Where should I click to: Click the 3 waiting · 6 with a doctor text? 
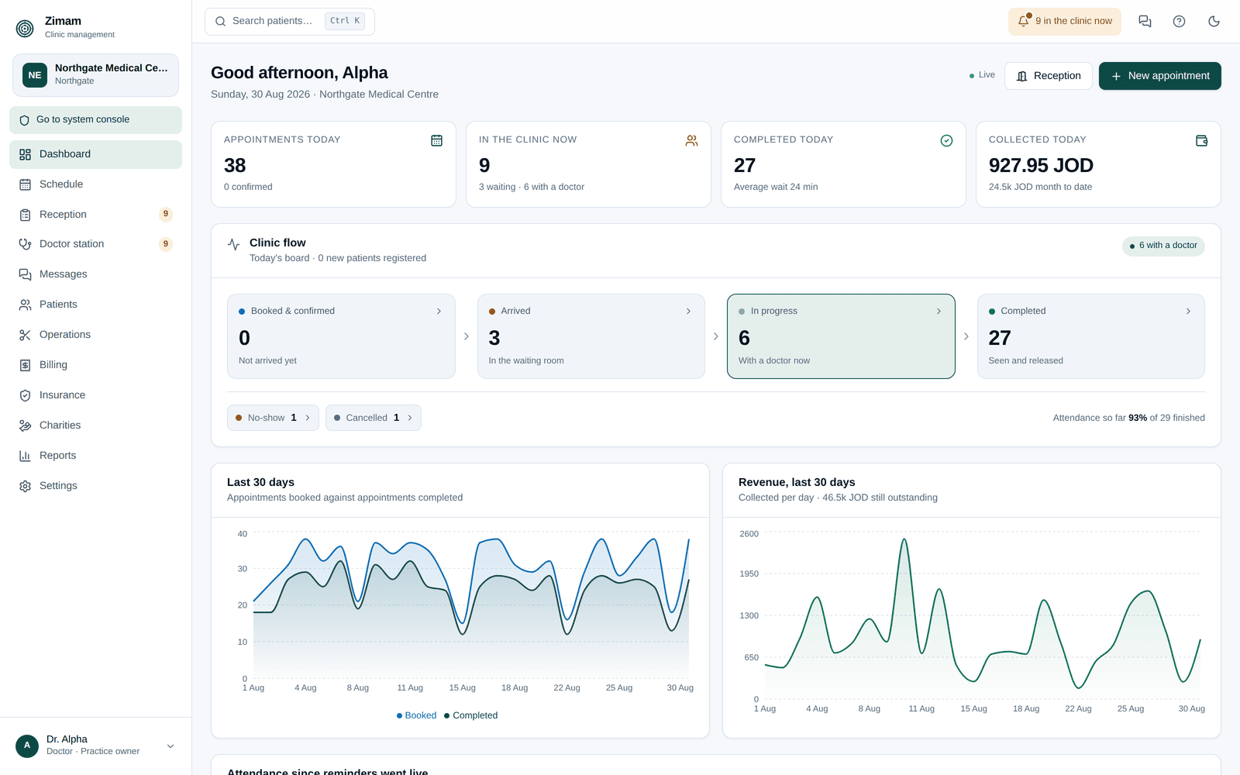[532, 187]
